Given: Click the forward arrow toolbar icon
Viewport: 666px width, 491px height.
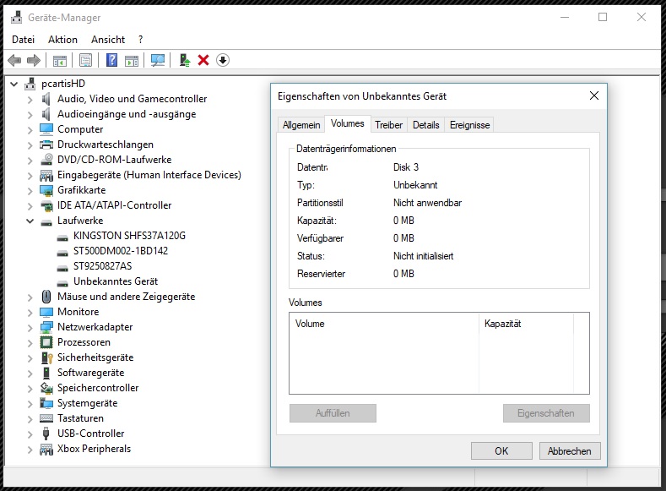Looking at the screenshot, I should (x=34, y=60).
